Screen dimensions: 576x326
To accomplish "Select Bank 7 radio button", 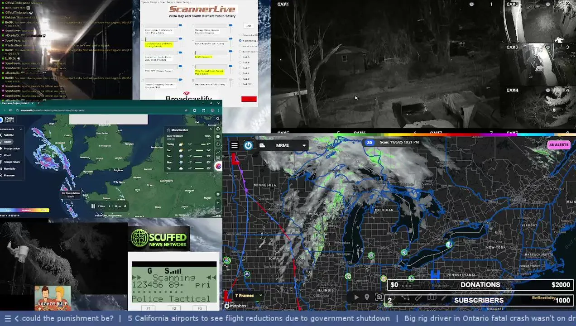I will (x=240, y=68).
